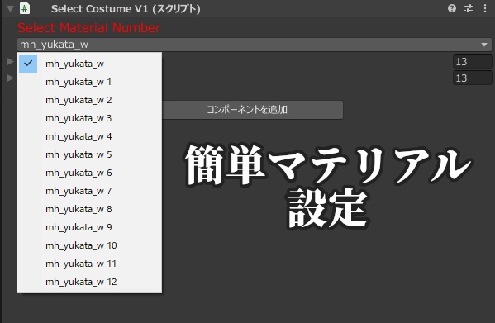Pick mh_yukata_w 4 option
The width and height of the screenshot is (495, 323).
click(x=89, y=136)
